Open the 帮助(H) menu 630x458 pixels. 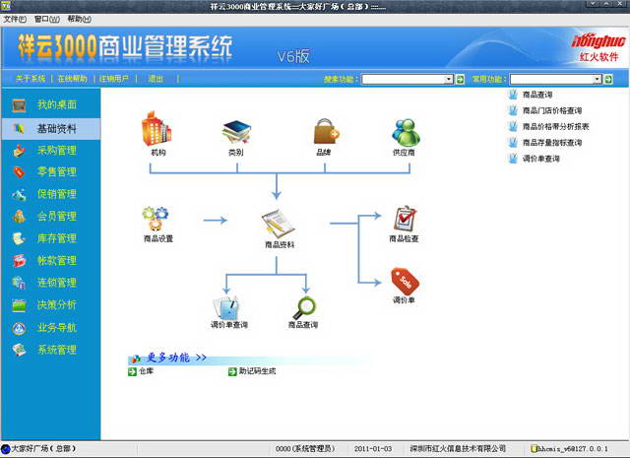point(79,19)
